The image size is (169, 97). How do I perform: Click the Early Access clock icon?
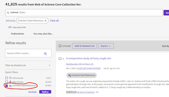[x=10, y=78]
